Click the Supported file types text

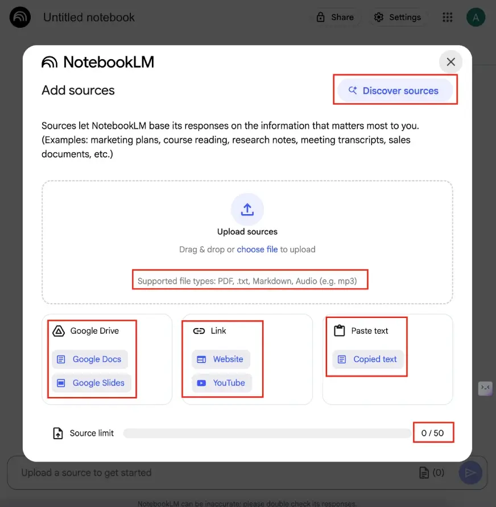point(247,281)
